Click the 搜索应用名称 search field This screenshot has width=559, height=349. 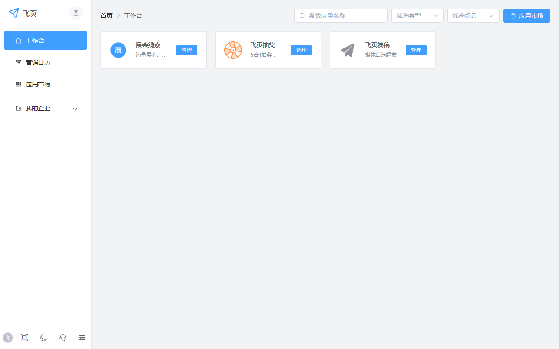pyautogui.click(x=341, y=15)
